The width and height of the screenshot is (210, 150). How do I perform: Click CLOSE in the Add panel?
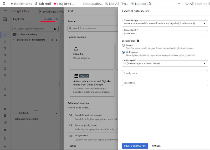click(73, 146)
